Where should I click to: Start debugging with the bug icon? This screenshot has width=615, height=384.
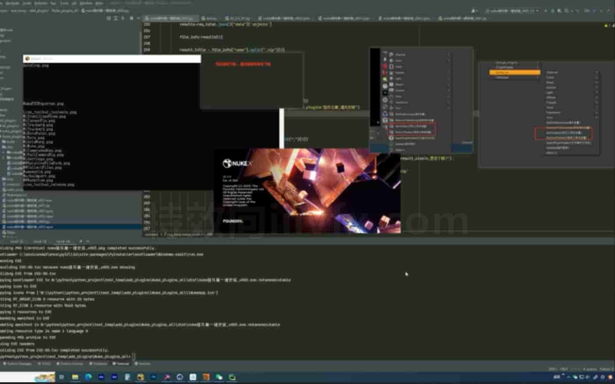point(553,11)
